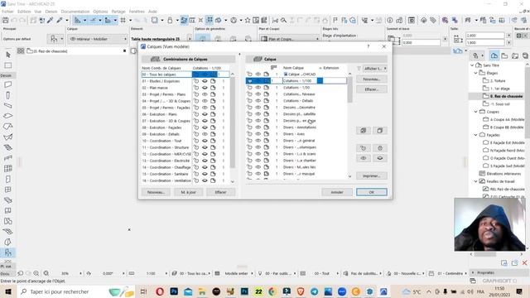The width and height of the screenshot is (530, 298).
Task: Click the zoom magnifier icon in top toolbar
Action: click(283, 20)
